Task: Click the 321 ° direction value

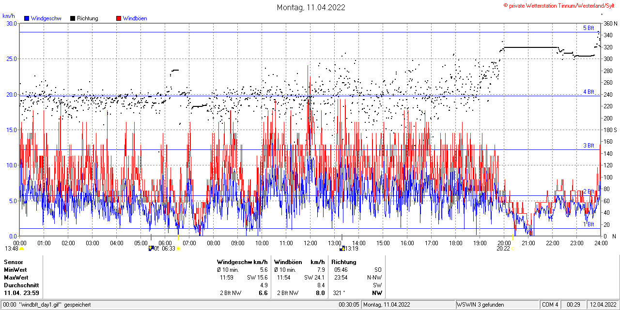Action: pyautogui.click(x=338, y=293)
